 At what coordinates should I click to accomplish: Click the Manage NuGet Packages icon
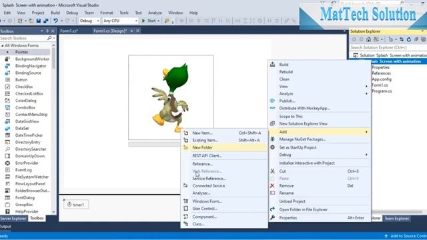point(272,139)
